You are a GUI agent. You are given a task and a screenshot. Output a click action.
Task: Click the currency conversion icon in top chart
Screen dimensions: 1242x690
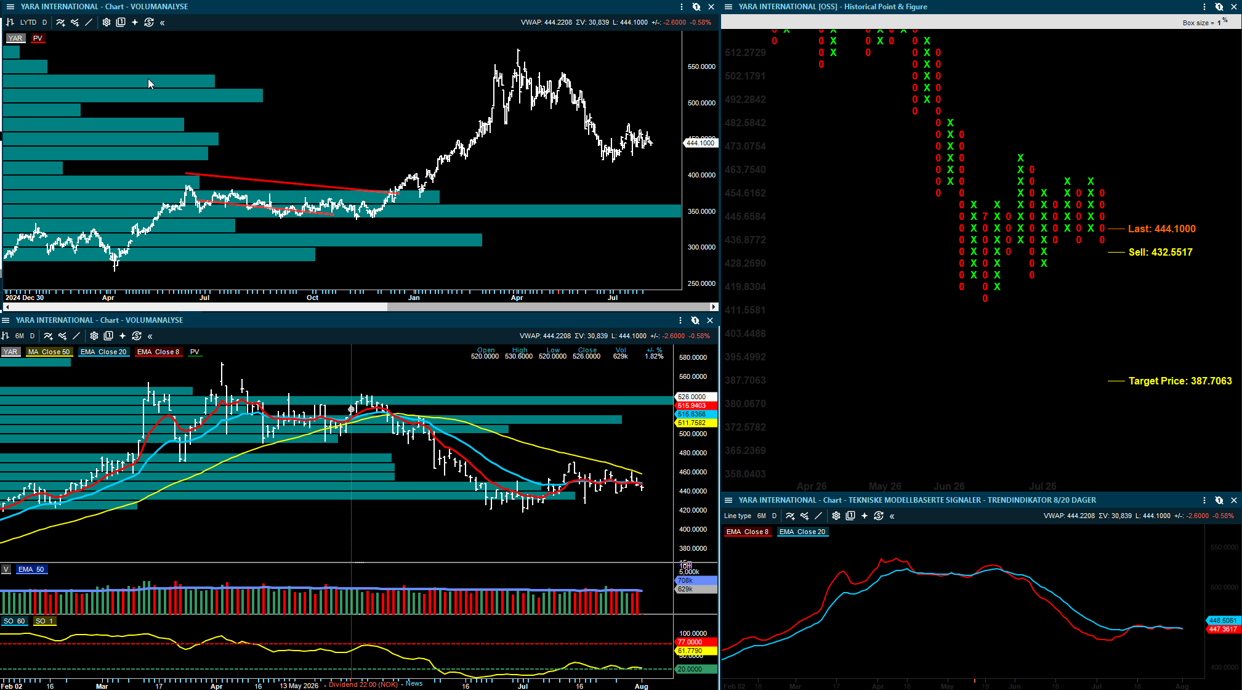[149, 22]
